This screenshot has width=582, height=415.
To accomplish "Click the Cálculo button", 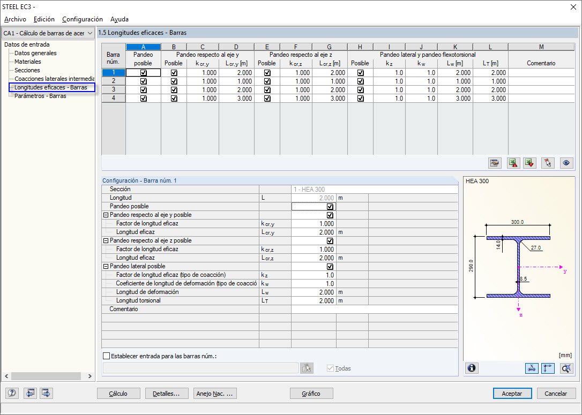I will [118, 394].
